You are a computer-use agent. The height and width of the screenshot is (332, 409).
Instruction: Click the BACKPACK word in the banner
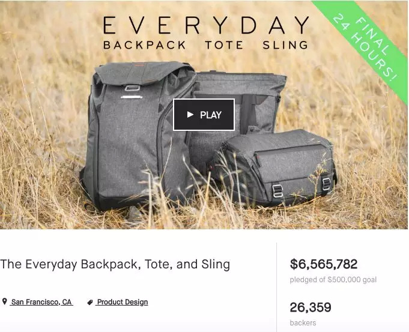point(144,45)
